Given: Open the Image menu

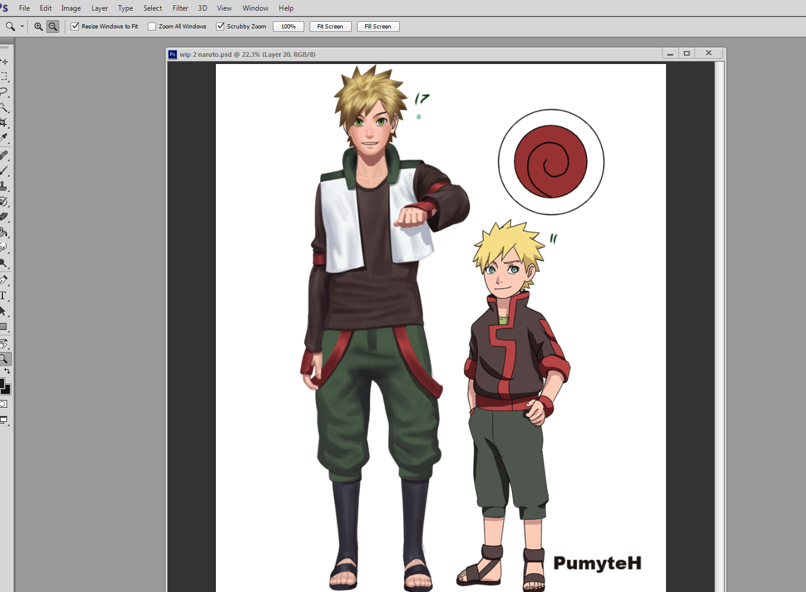Looking at the screenshot, I should point(71,8).
